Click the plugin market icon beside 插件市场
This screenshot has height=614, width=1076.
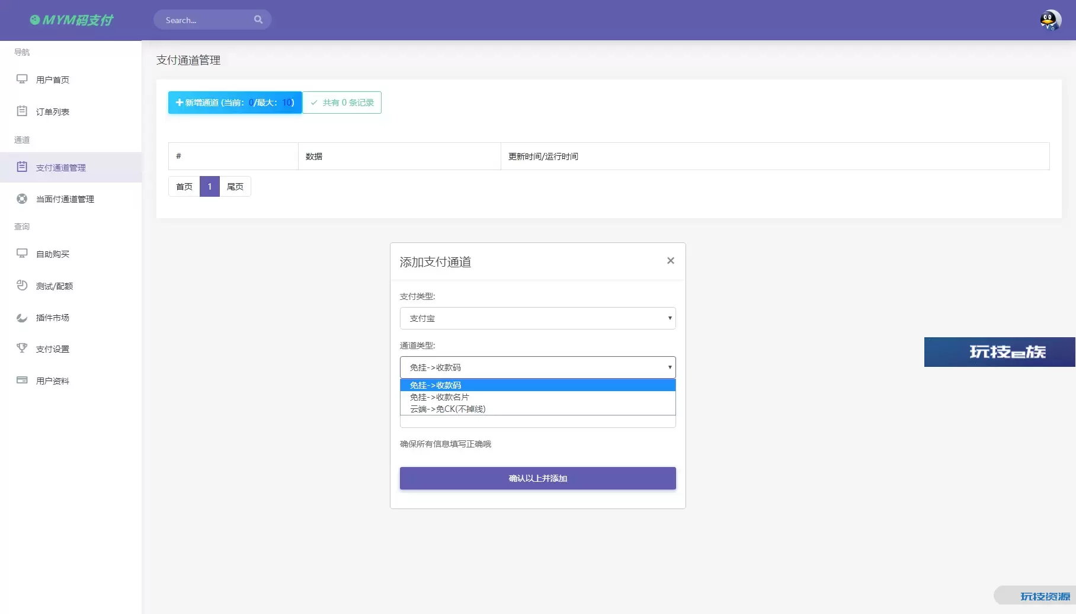coord(22,318)
